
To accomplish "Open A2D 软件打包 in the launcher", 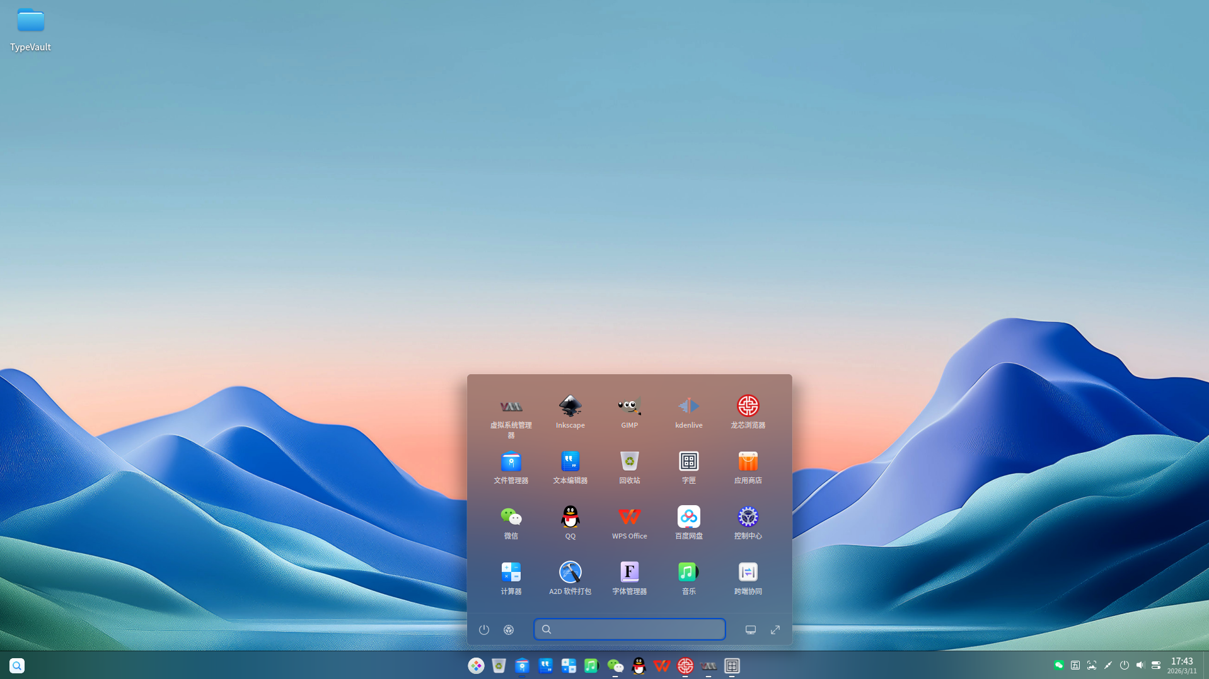I will [x=570, y=578].
